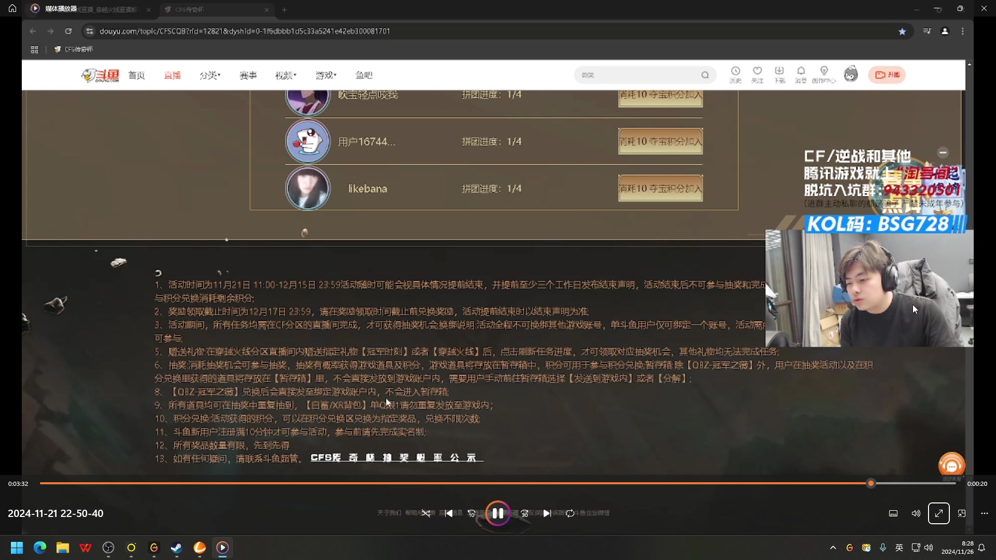Click the red 开播 button
The width and height of the screenshot is (996, 560).
(887, 75)
